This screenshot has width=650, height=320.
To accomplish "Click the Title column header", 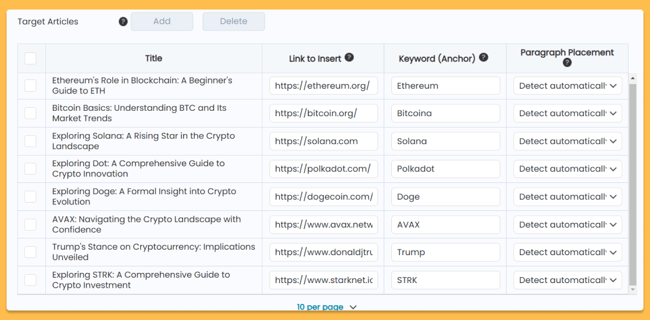I will pos(154,58).
